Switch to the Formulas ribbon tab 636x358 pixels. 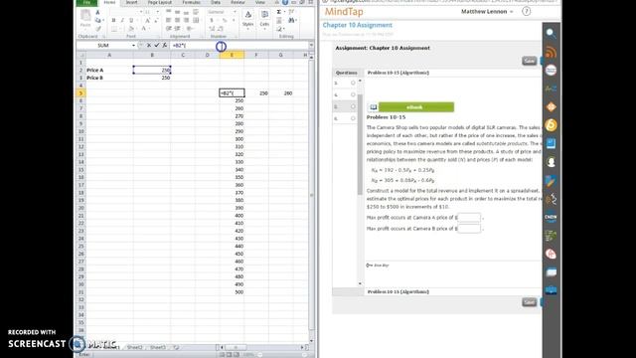[191, 2]
